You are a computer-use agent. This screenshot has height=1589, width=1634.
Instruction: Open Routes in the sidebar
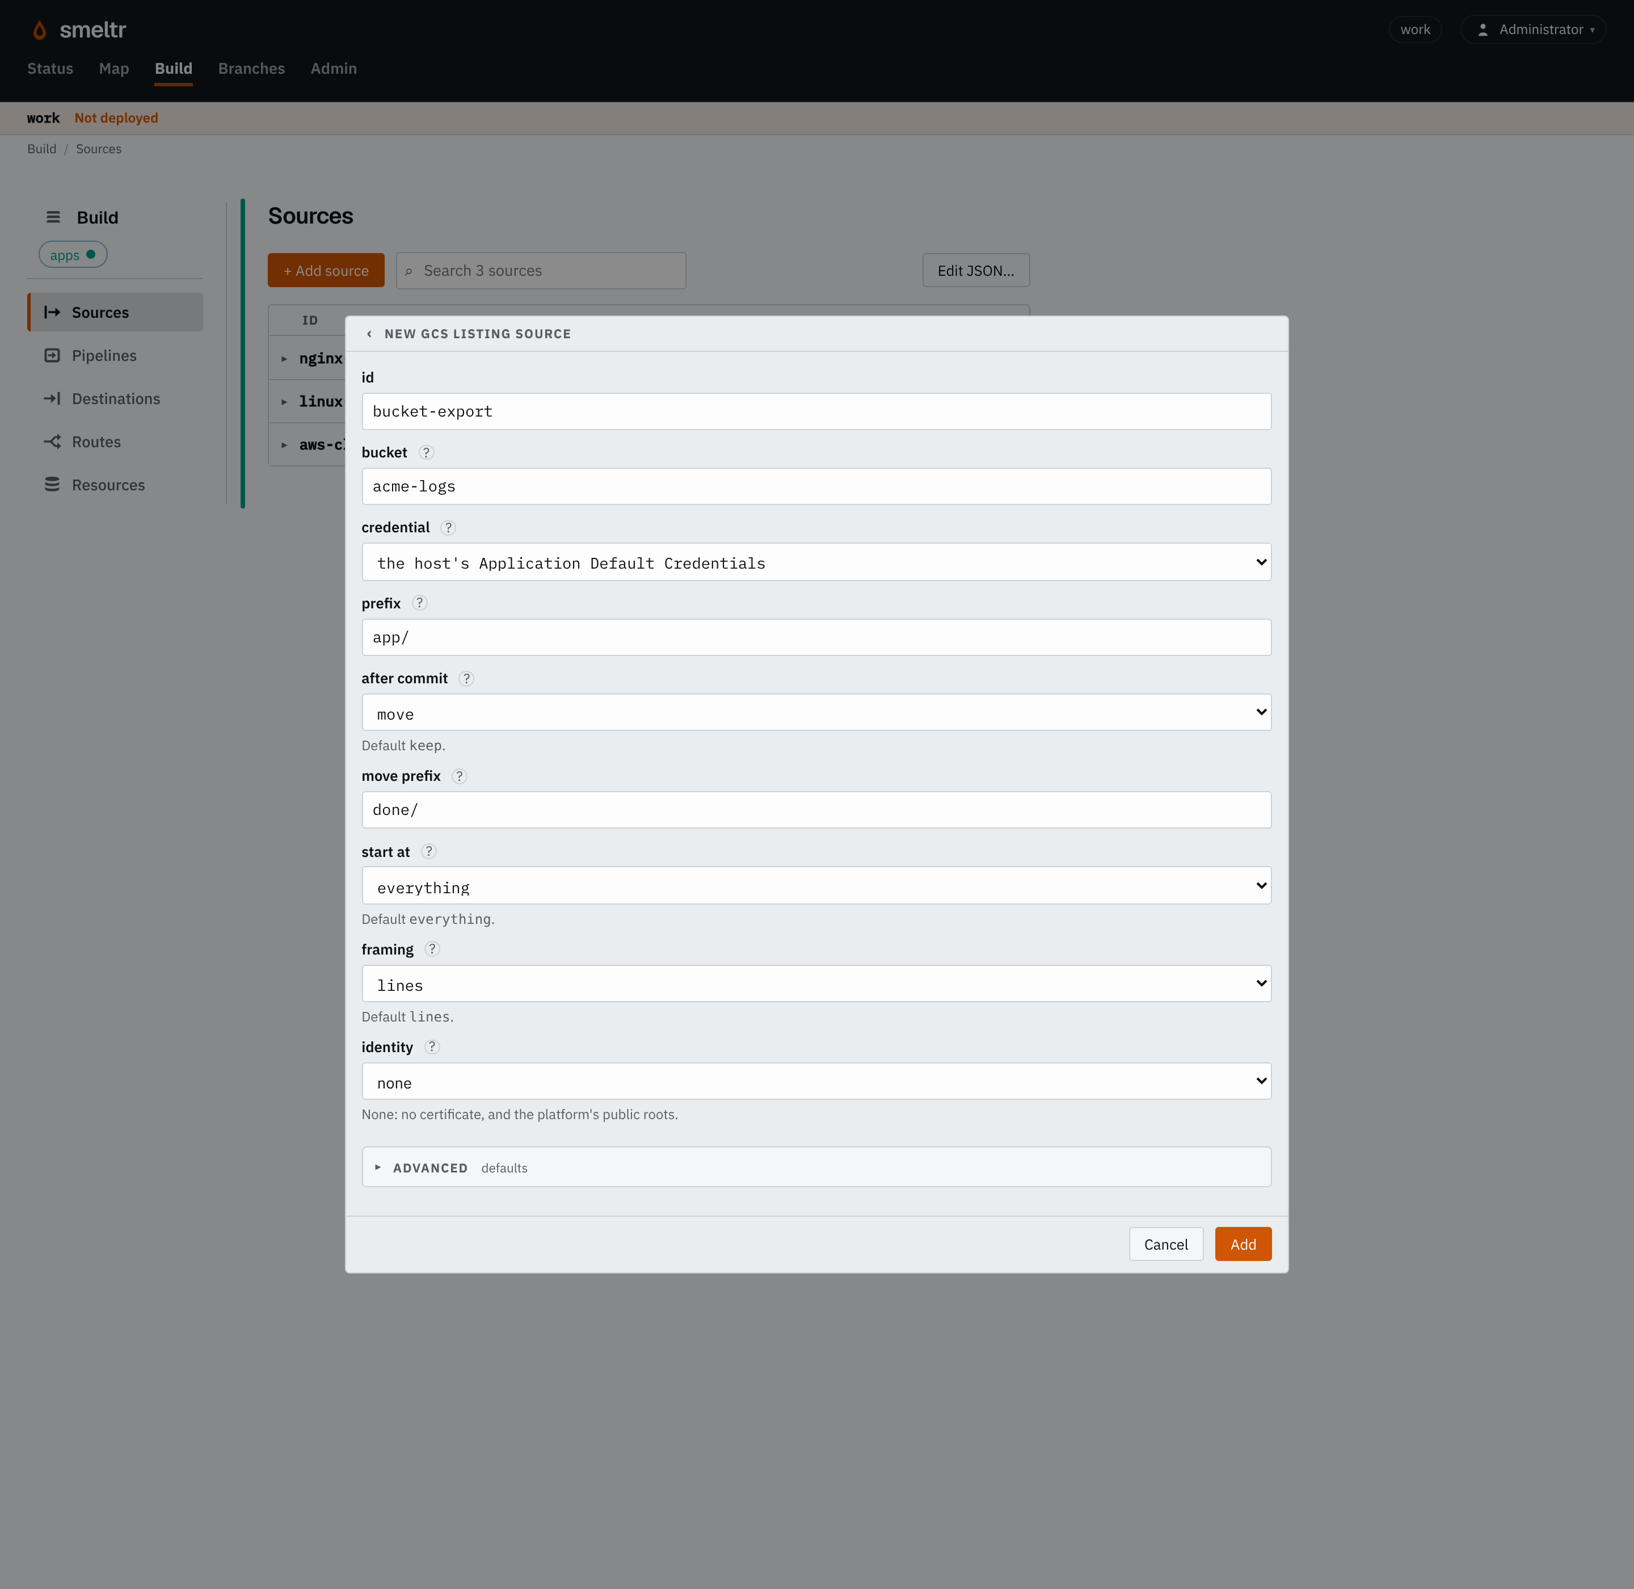click(x=115, y=442)
